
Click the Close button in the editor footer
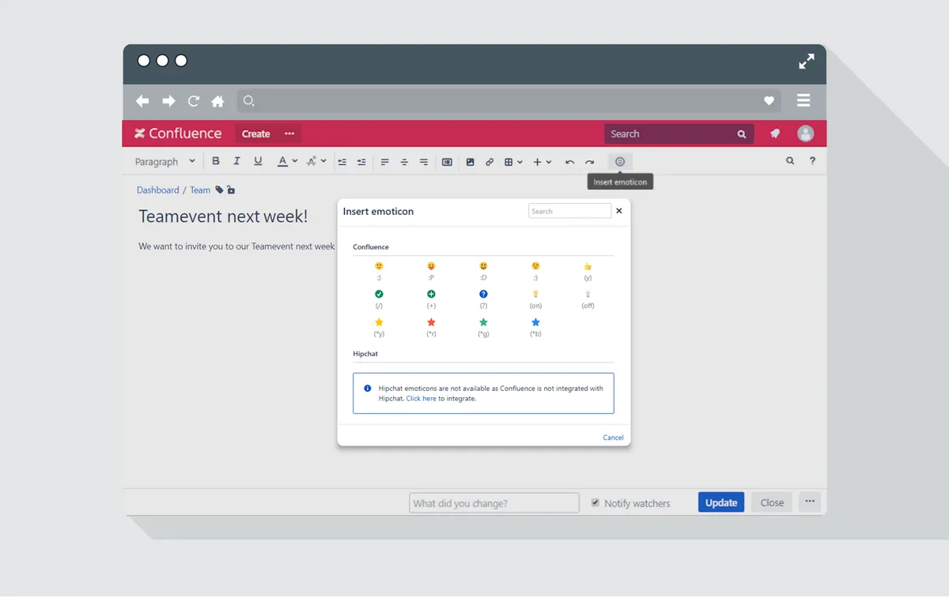click(772, 502)
